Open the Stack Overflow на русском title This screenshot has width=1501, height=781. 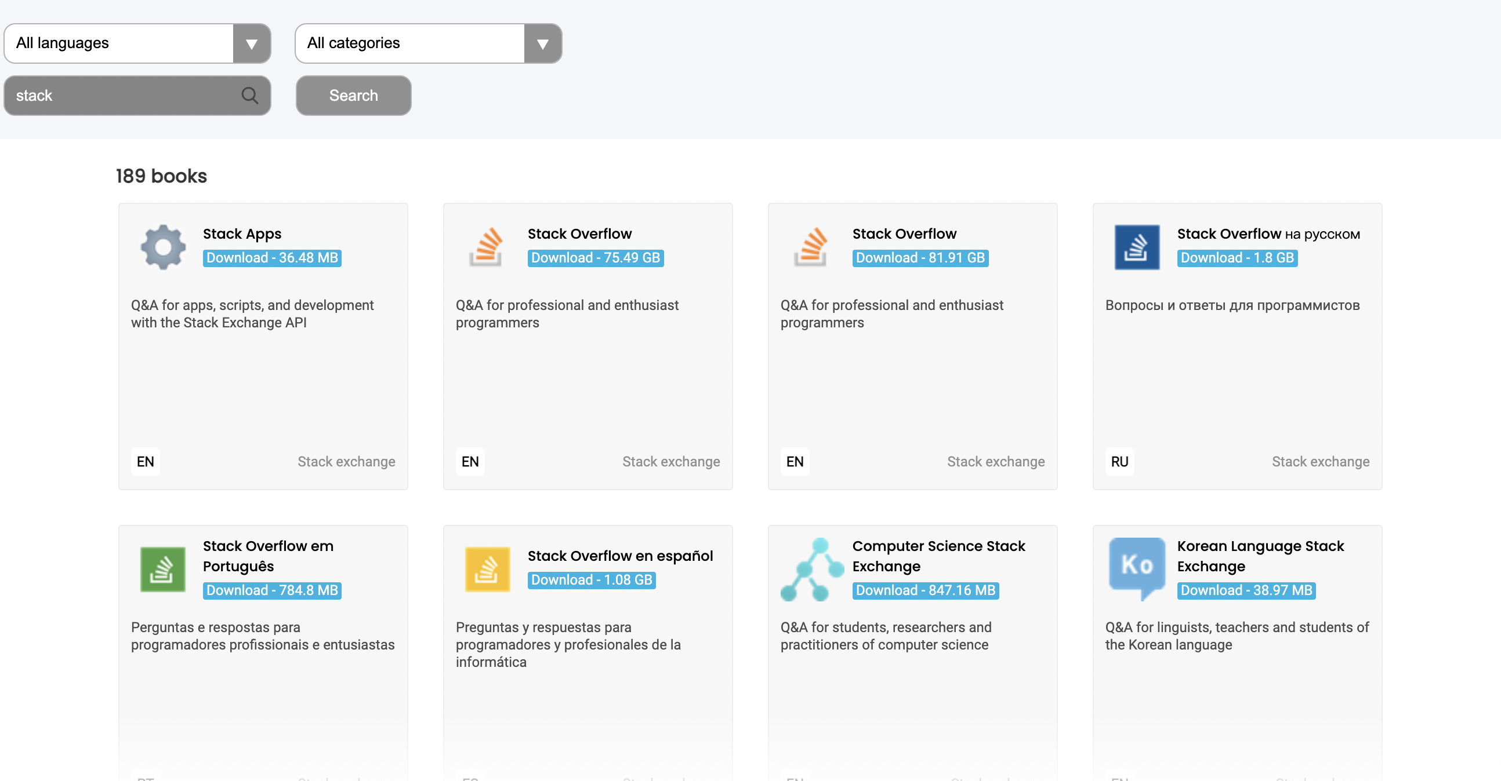pyautogui.click(x=1268, y=234)
